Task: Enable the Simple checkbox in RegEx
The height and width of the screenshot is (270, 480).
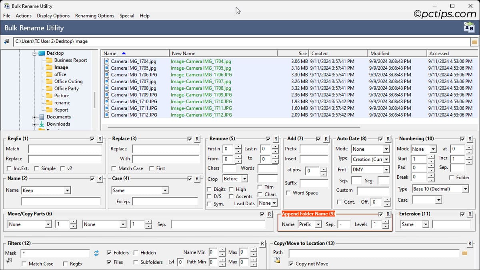Action: pos(37,168)
